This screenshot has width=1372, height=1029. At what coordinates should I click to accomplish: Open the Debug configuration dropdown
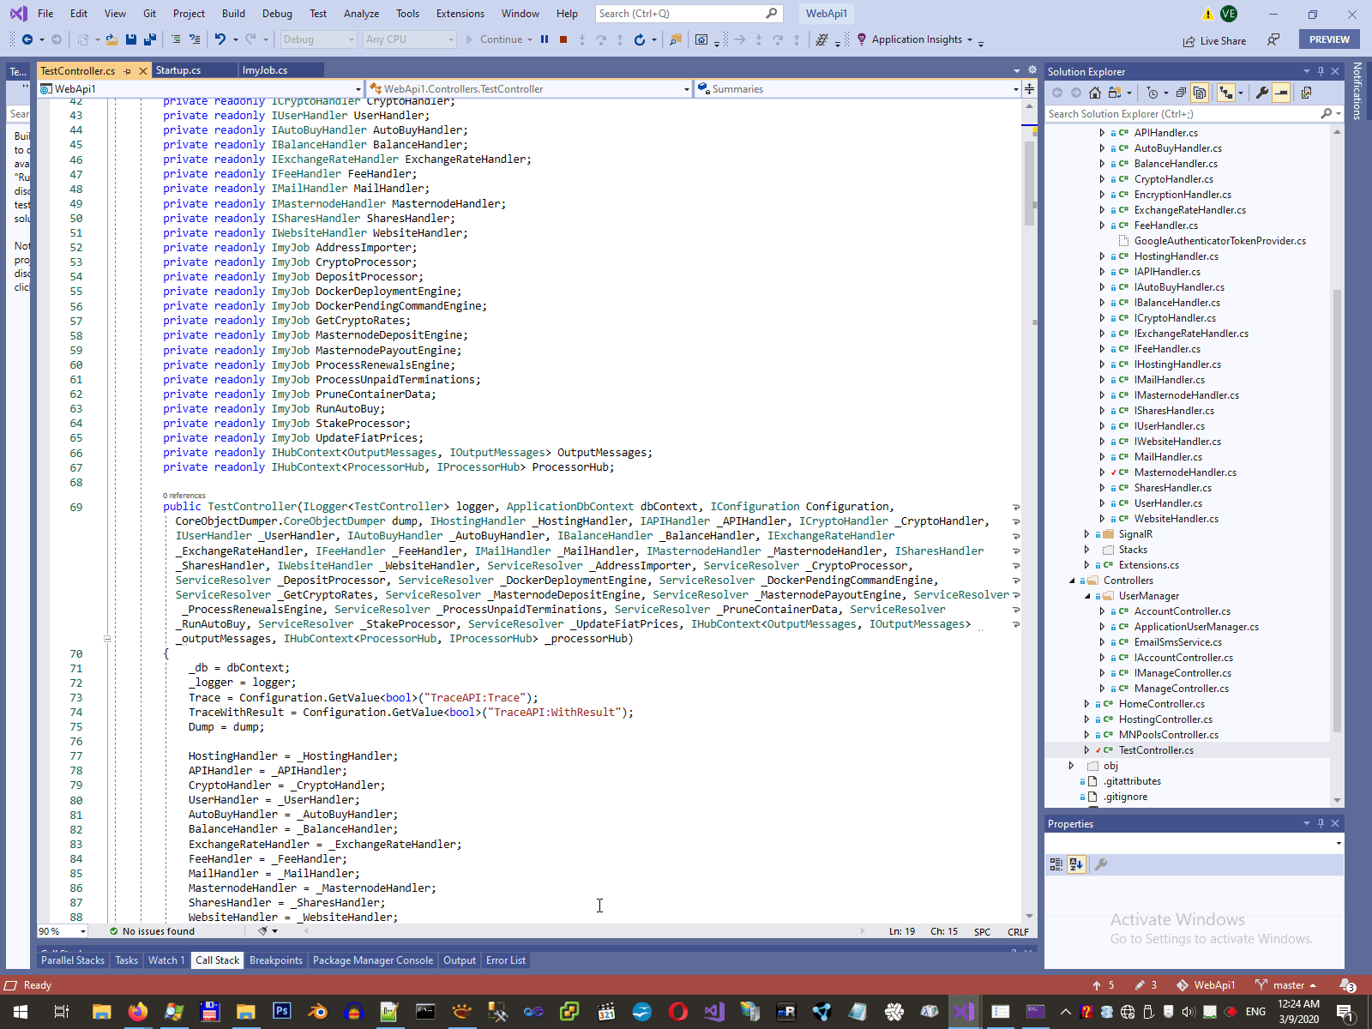318,39
